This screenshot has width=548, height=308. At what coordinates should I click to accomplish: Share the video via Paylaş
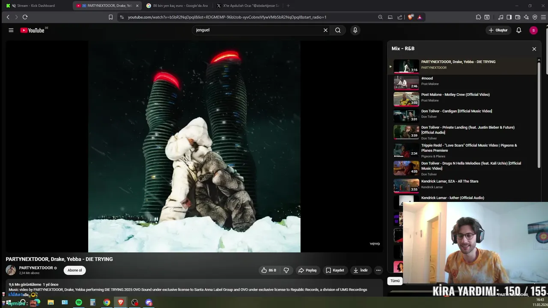307,270
